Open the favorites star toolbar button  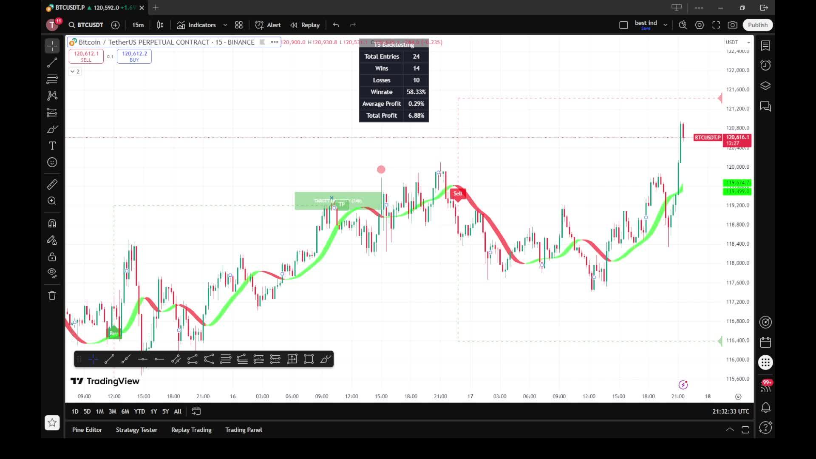pyautogui.click(x=52, y=422)
